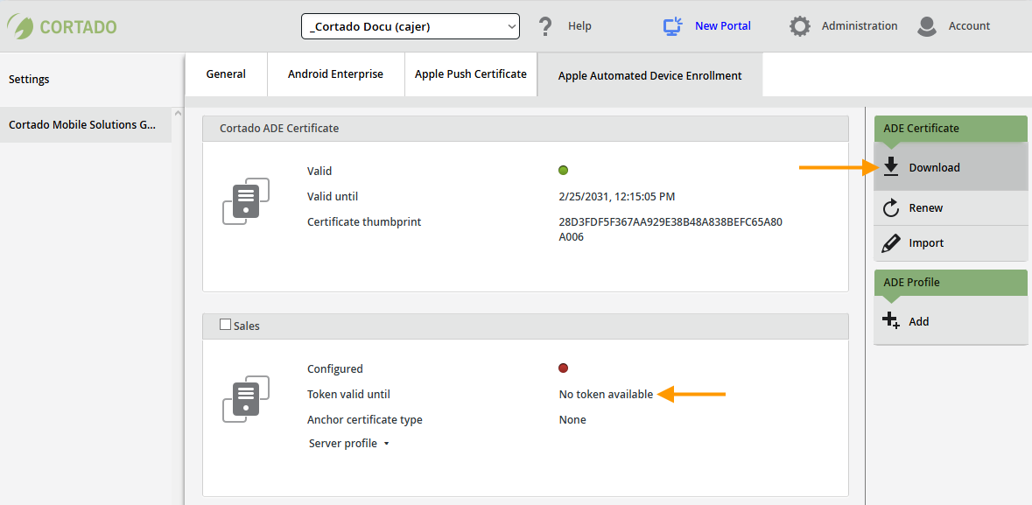Open the Server profile dropdown

point(348,443)
